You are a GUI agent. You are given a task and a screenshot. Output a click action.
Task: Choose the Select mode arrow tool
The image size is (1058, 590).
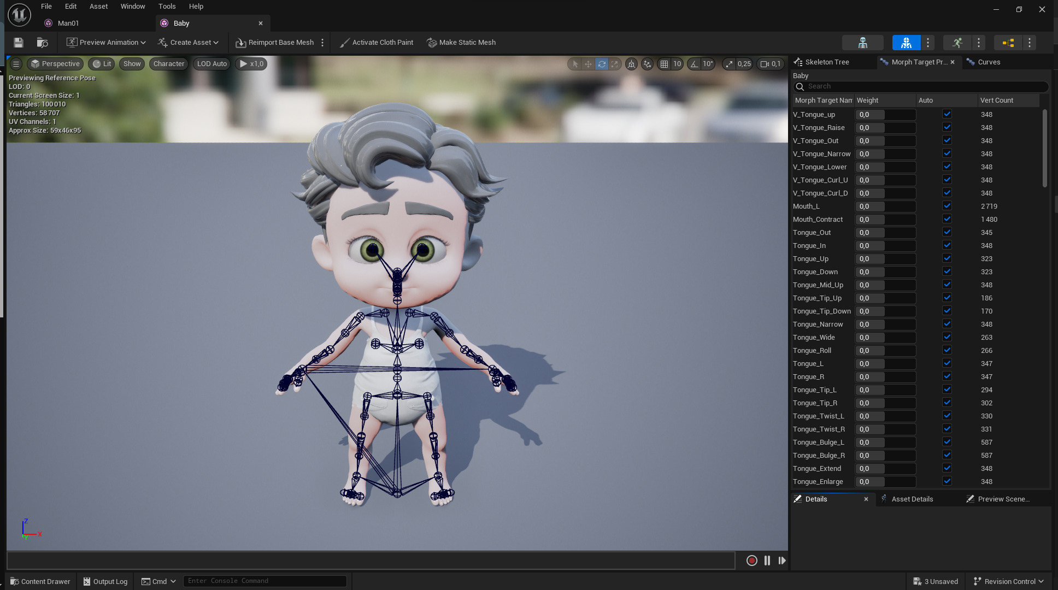click(x=575, y=64)
